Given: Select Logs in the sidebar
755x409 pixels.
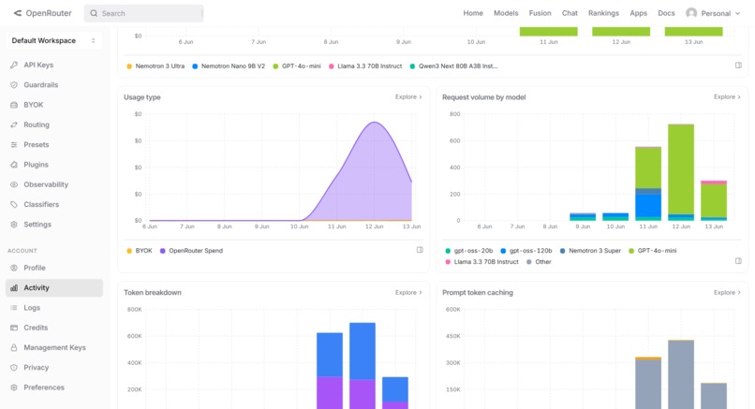Looking at the screenshot, I should pyautogui.click(x=54, y=308).
